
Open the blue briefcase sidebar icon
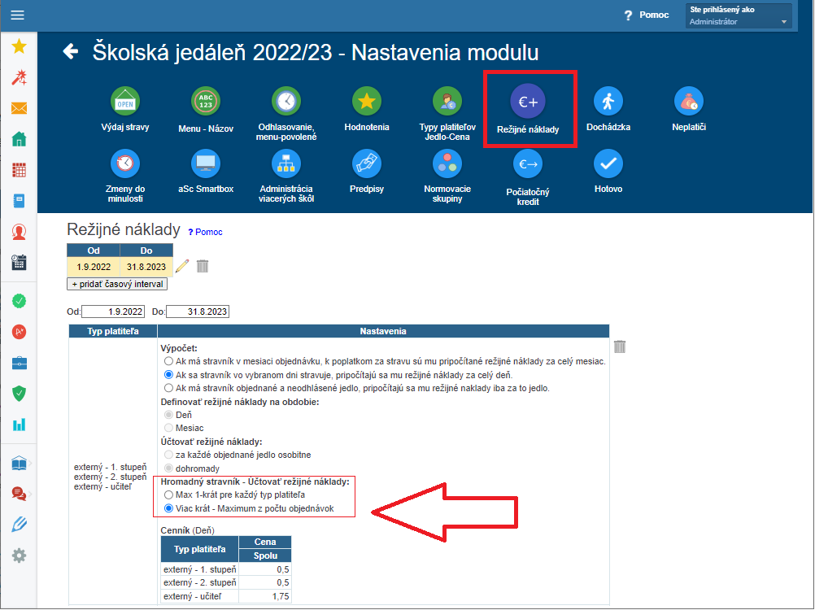tap(20, 363)
